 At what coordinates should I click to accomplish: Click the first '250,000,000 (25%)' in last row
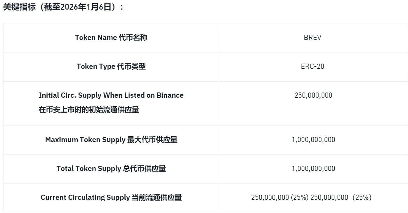tap(280, 198)
